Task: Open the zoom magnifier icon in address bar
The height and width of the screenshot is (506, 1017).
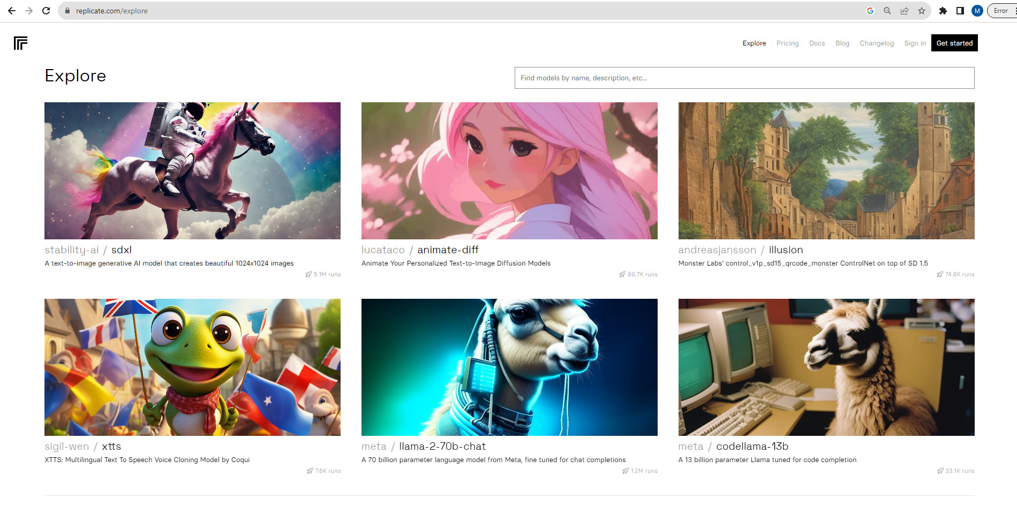Action: [887, 11]
